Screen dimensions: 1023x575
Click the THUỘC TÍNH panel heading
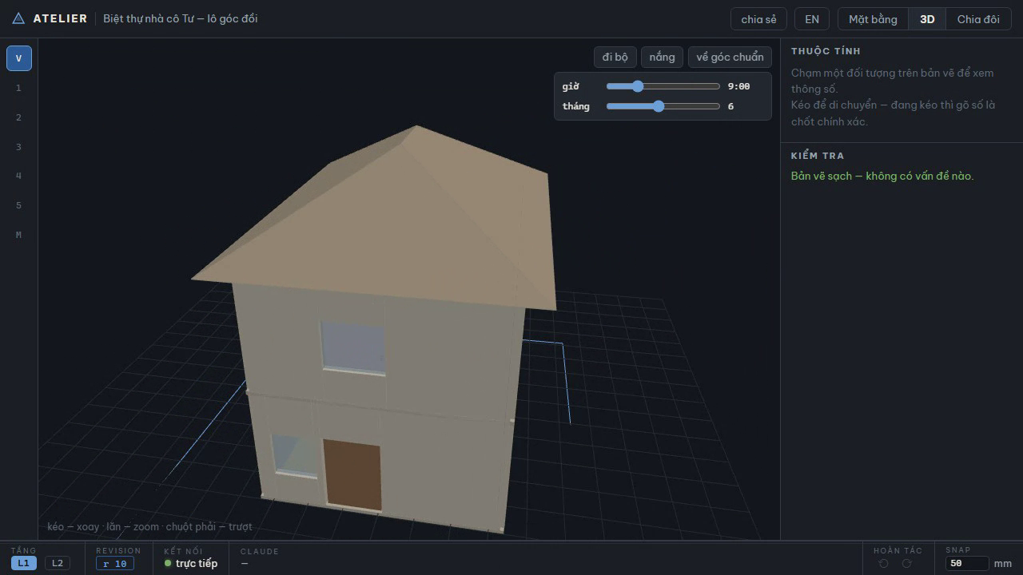(826, 51)
